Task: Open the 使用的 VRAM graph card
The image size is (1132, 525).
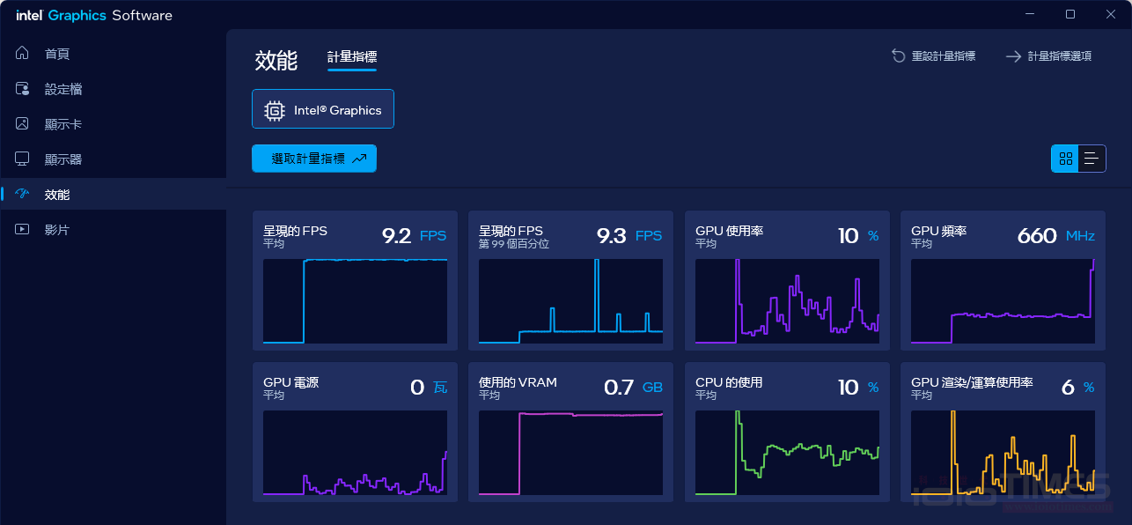Action: click(x=570, y=433)
